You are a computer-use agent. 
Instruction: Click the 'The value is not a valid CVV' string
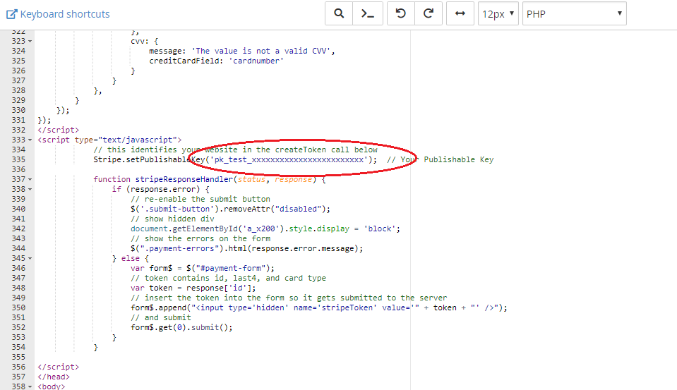click(261, 51)
